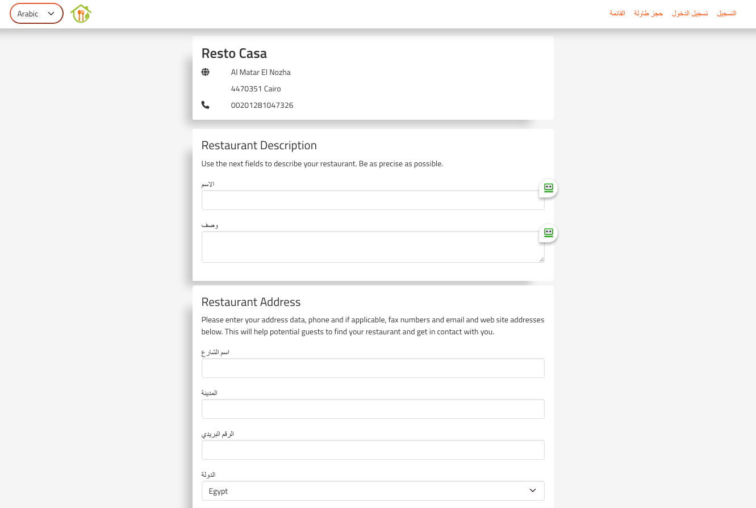Go to تسجيل الدخول login page
756x508 pixels.
pos(690,13)
